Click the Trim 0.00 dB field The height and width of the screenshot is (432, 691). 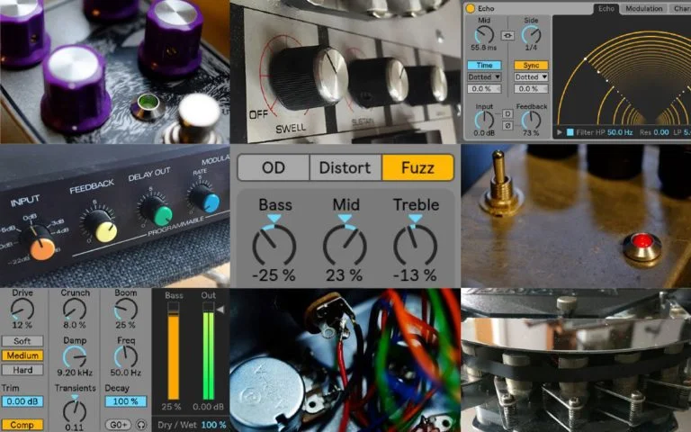(x=22, y=401)
